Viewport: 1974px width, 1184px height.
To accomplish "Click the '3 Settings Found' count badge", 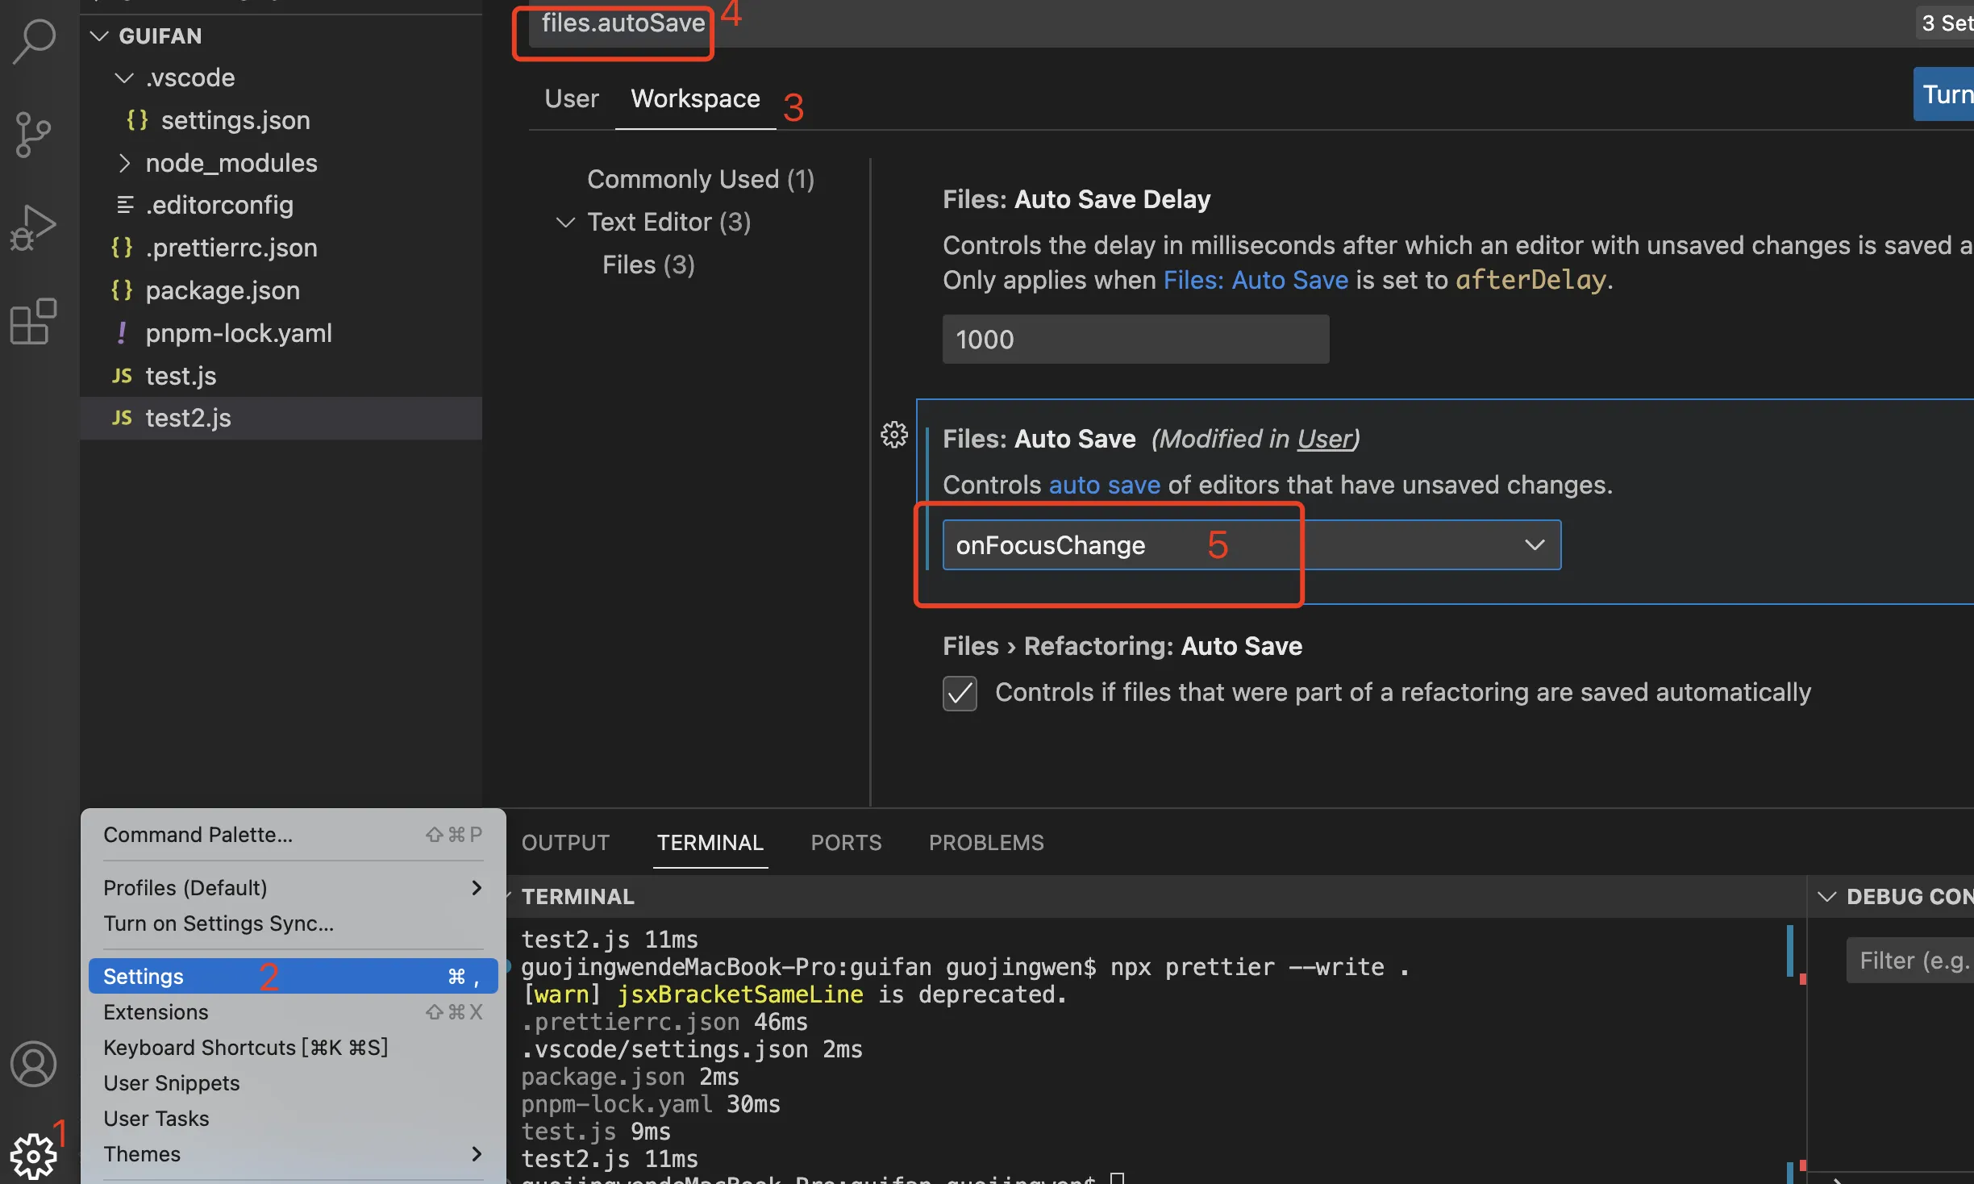I will pos(1945,23).
